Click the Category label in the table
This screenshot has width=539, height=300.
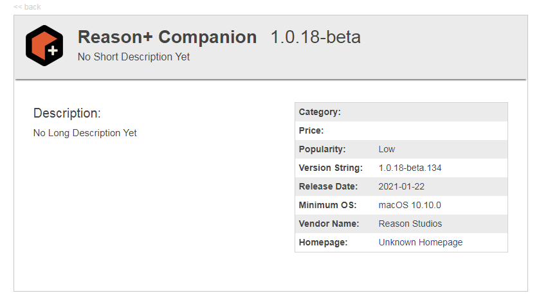pyautogui.click(x=320, y=112)
